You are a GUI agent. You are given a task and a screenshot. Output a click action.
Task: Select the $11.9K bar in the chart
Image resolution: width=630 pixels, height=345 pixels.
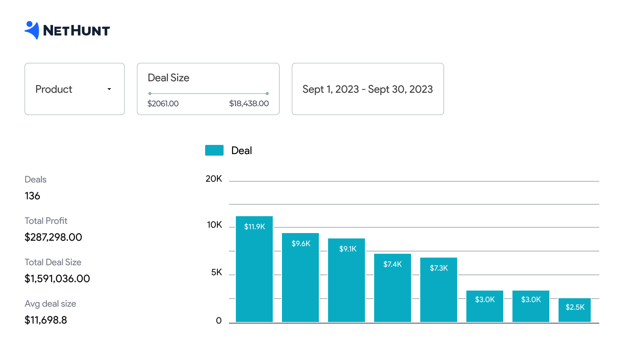254,268
